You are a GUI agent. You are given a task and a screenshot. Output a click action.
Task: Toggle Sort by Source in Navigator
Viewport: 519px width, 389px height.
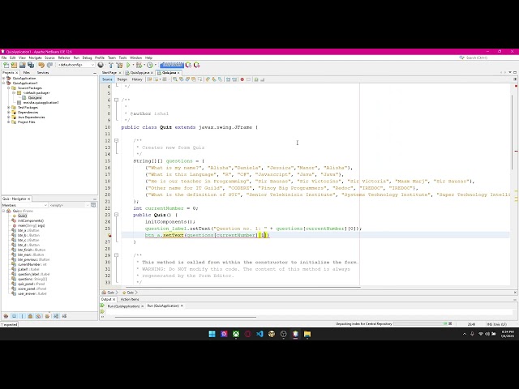tap(64, 316)
